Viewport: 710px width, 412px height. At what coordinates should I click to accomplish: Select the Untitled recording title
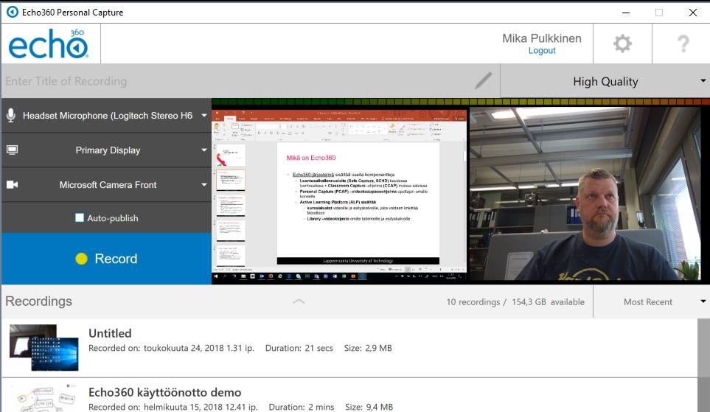[x=110, y=333]
